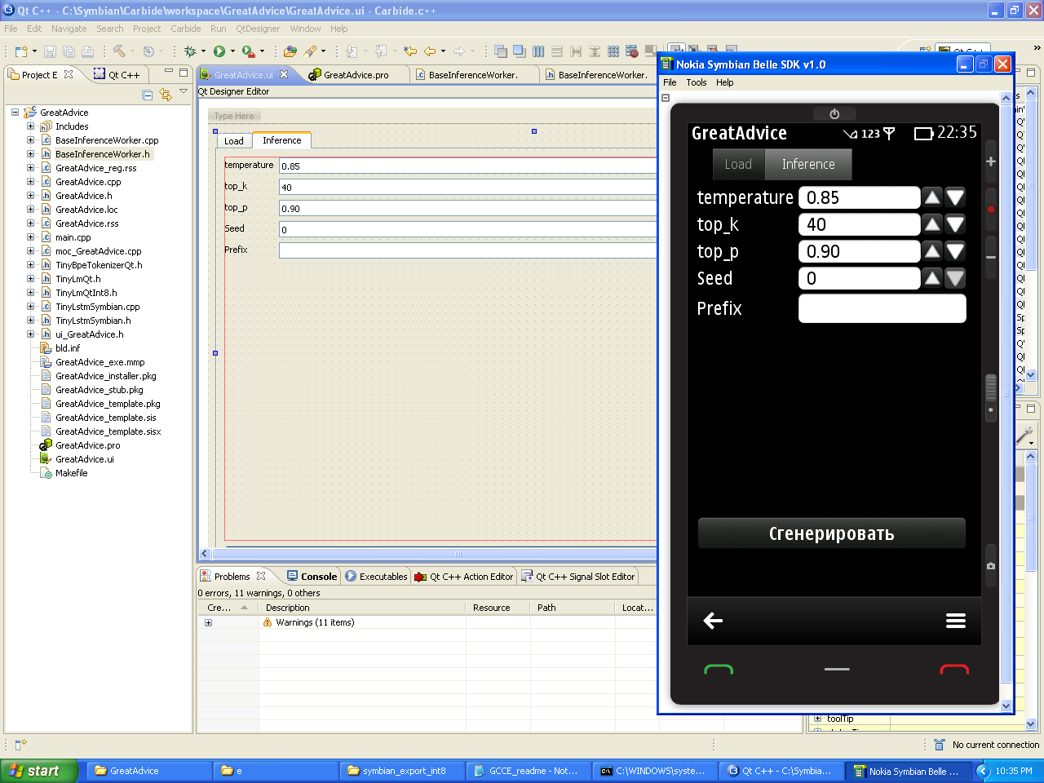1044x783 pixels.
Task: Select GreatAdvice.ui in project tree
Action: pos(84,459)
